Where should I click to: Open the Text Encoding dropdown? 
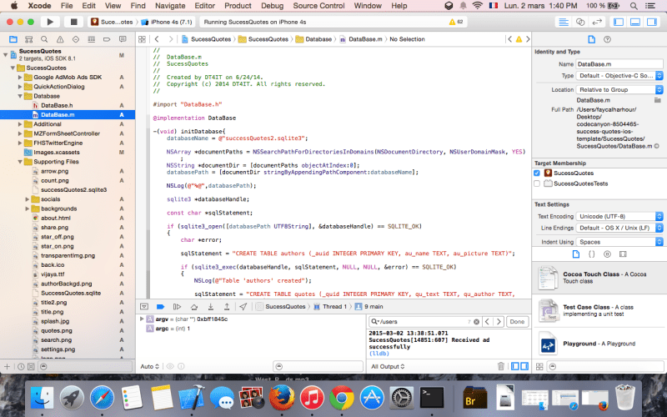click(x=619, y=217)
